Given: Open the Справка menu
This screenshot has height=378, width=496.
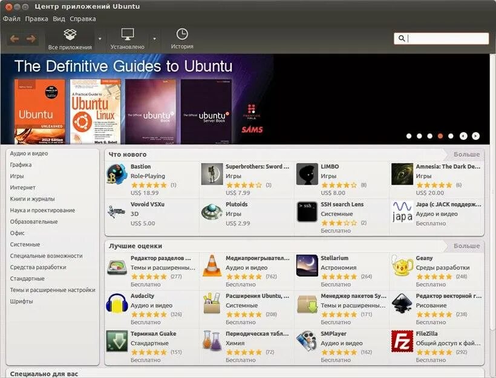Looking at the screenshot, I should (82, 19).
